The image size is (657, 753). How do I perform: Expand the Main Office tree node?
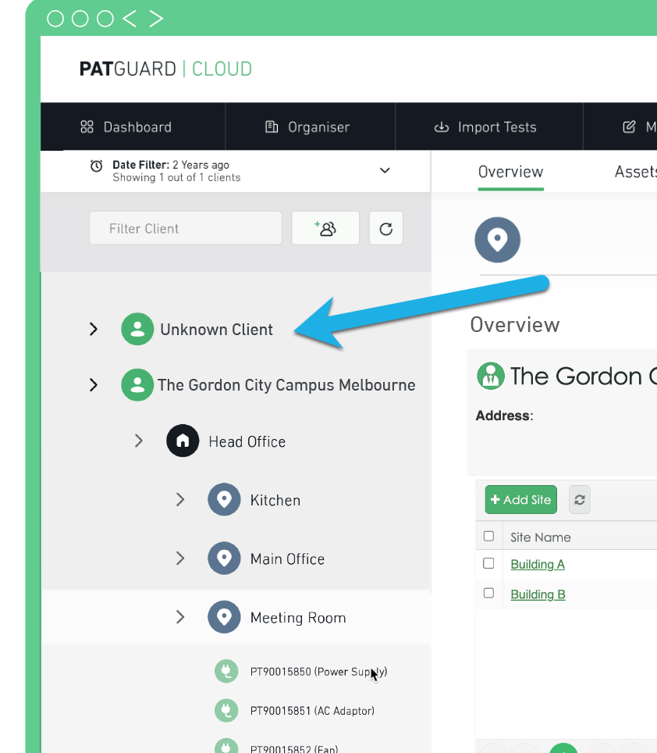click(x=180, y=558)
